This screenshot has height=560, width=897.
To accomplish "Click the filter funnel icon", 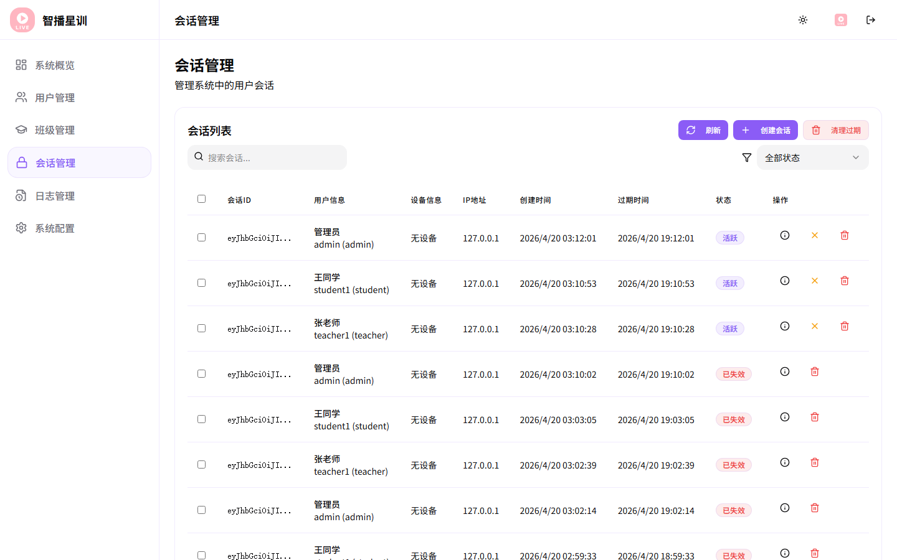I will (x=747, y=158).
